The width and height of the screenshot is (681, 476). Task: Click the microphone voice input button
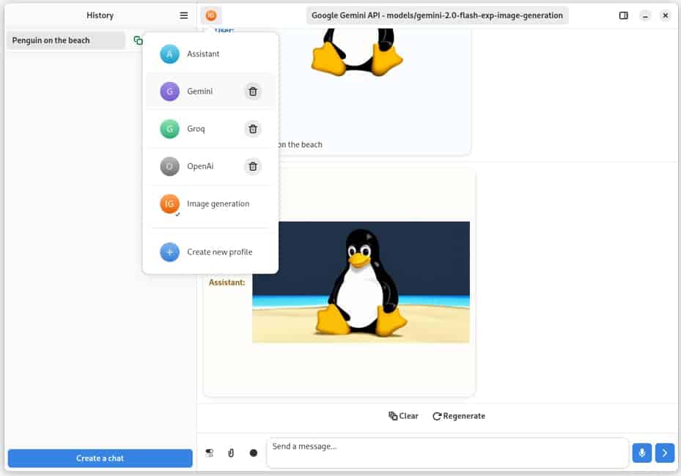click(642, 453)
